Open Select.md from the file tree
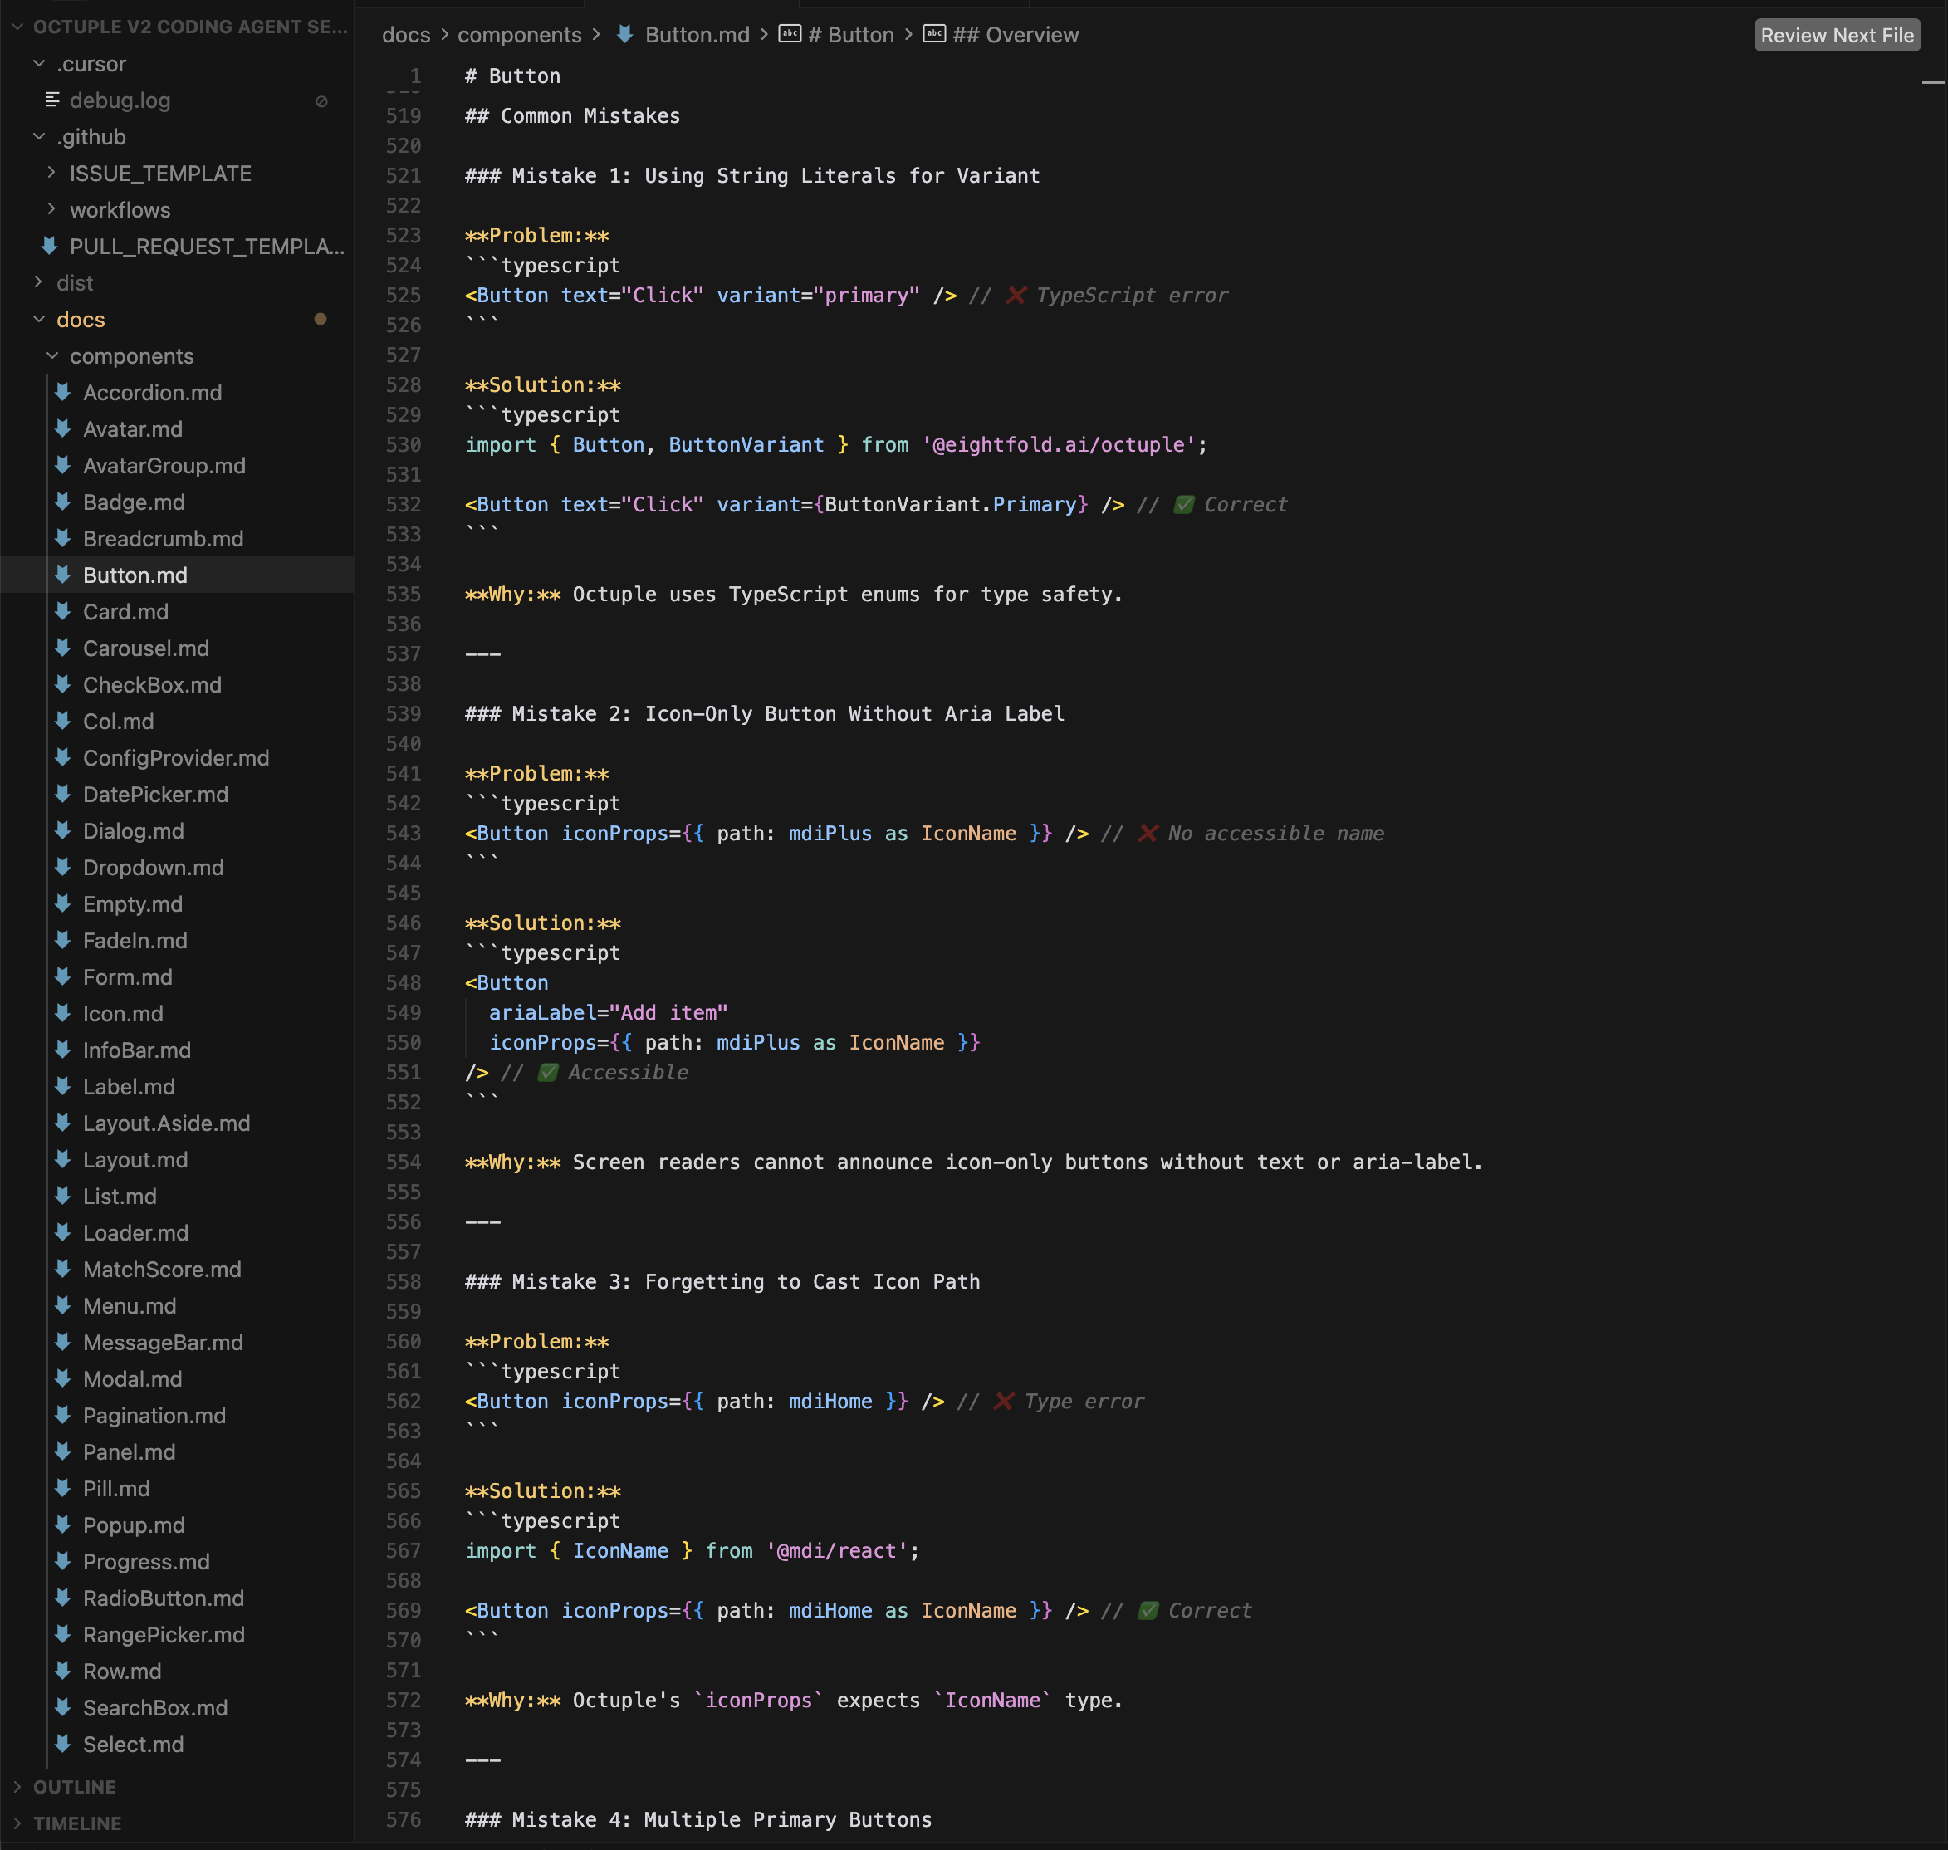1948x1850 pixels. tap(133, 1744)
